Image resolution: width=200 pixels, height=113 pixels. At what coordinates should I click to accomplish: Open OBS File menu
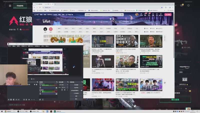pyautogui.click(x=9, y=46)
